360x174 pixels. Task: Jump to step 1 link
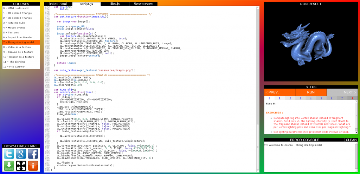279,98
